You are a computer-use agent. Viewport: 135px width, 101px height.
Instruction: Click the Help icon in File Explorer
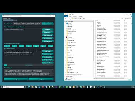131,16
